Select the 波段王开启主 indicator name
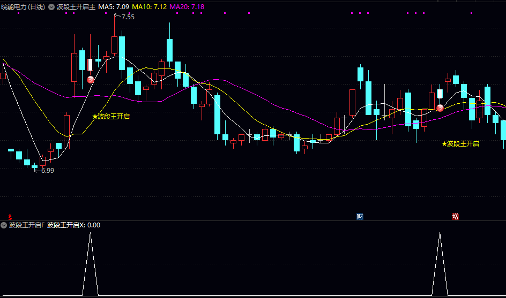This screenshot has width=506, height=298. click(76, 7)
